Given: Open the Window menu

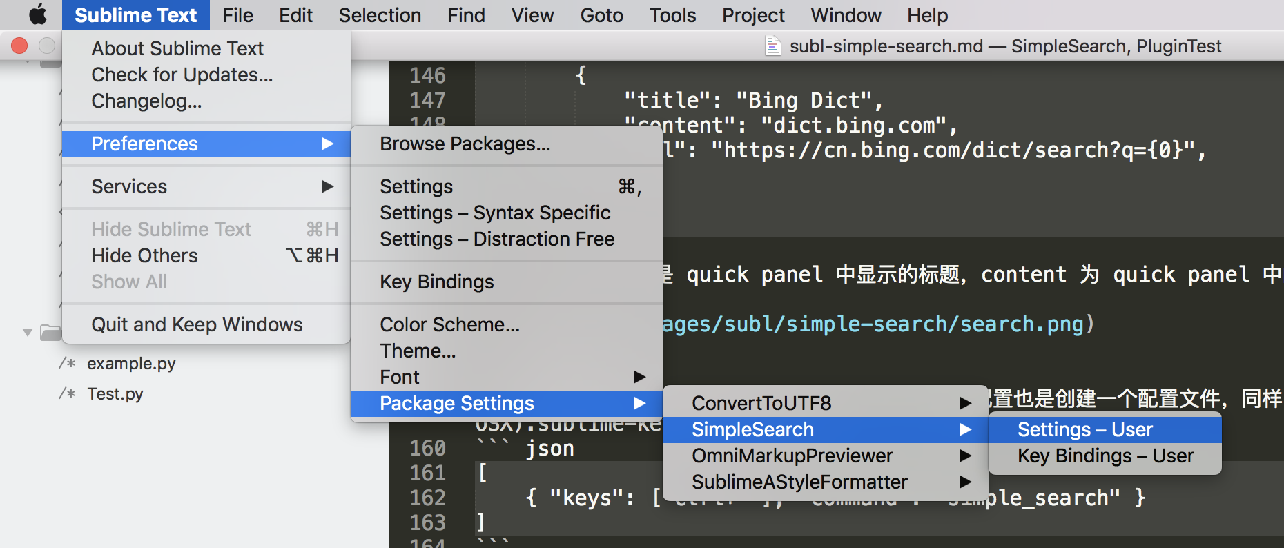Looking at the screenshot, I should coord(846,15).
